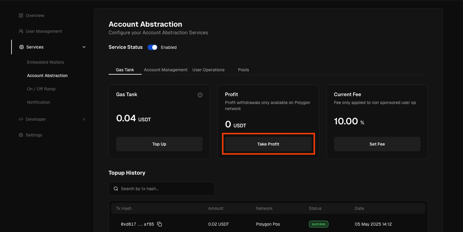
Task: Click the Set Fee button
Action: [377, 144]
